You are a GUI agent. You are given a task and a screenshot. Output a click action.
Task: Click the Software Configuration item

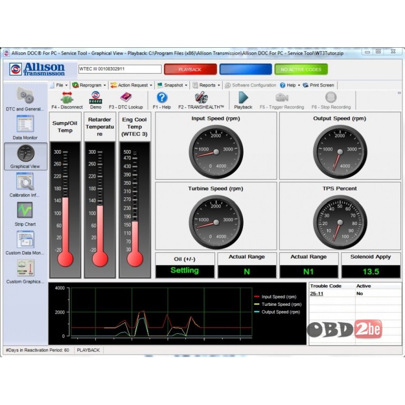point(251,85)
